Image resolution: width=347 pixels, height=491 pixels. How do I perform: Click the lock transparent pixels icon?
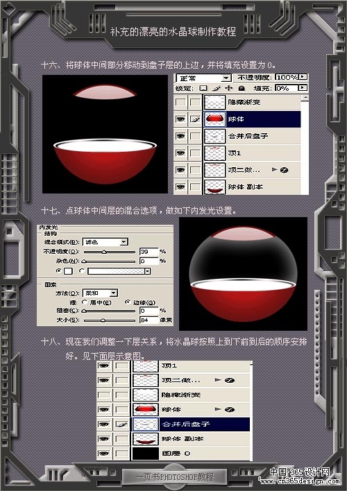[203, 88]
